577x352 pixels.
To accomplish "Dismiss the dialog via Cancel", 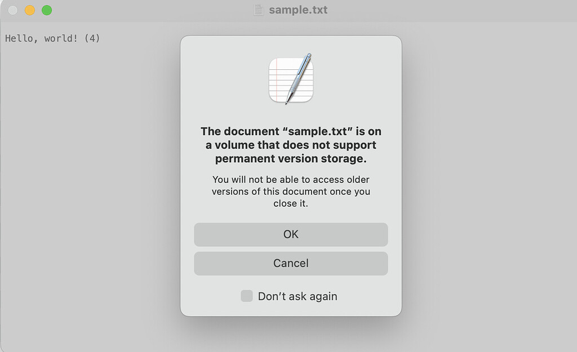I will tap(290, 264).
